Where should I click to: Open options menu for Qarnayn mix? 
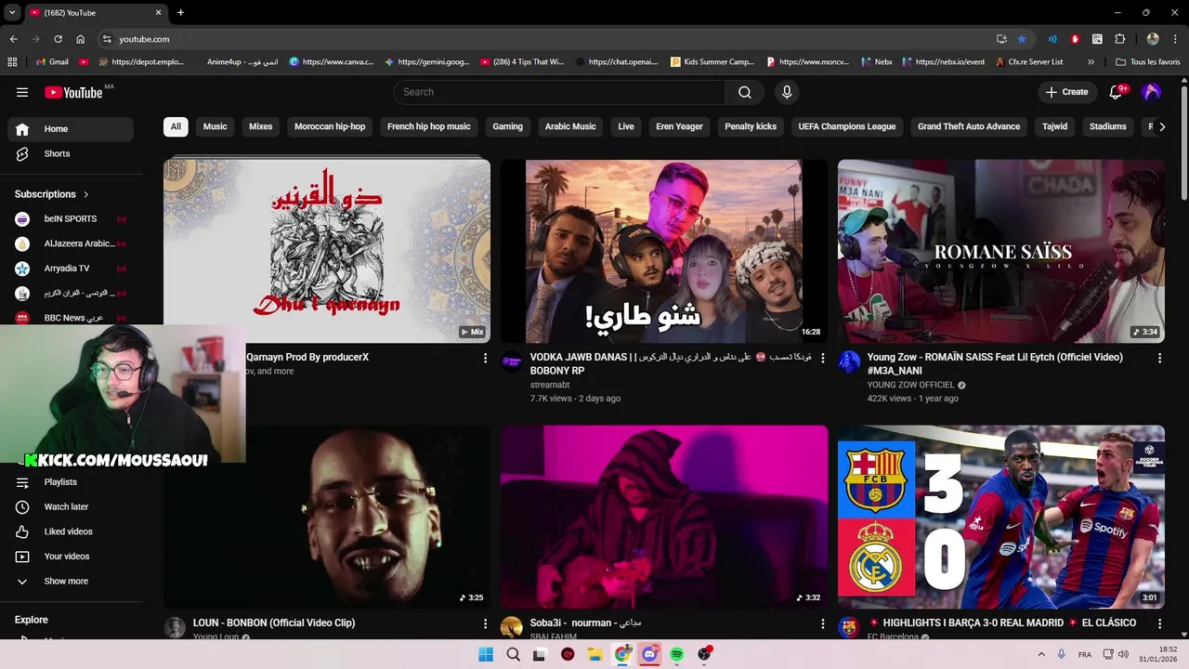click(x=485, y=358)
